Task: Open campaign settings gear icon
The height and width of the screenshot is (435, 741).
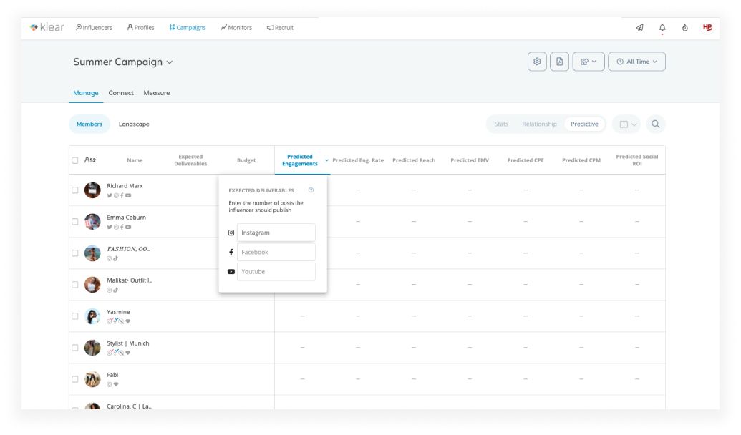Action: (537, 62)
